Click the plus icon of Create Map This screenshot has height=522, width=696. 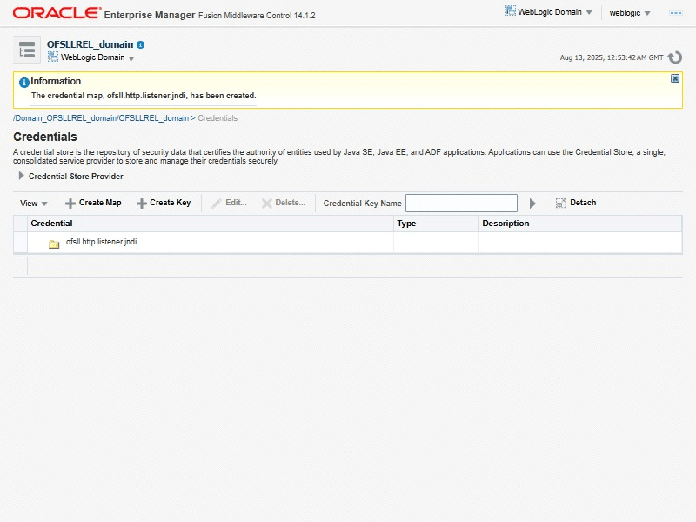[x=70, y=204]
